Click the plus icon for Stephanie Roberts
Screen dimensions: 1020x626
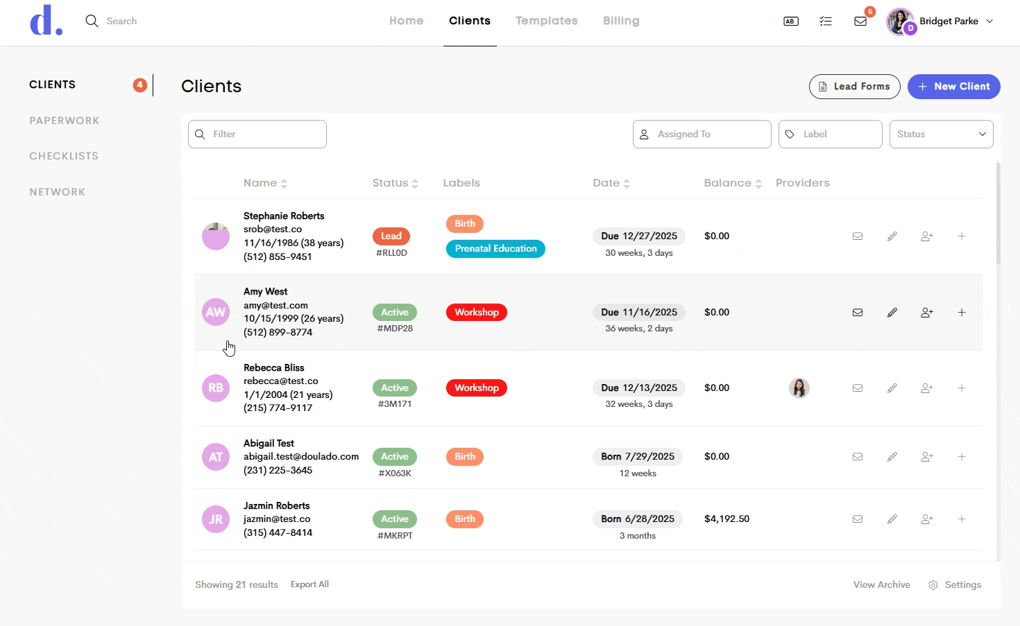point(962,236)
